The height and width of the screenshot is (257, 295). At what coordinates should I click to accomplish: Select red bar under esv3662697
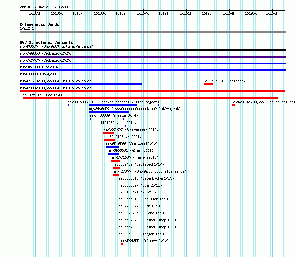click(109, 133)
